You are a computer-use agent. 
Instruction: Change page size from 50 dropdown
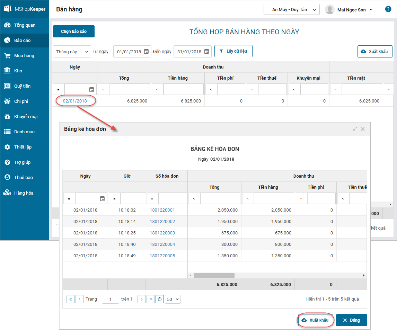point(173,299)
